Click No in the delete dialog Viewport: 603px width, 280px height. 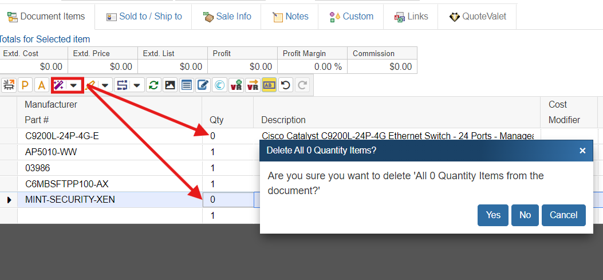(x=525, y=215)
